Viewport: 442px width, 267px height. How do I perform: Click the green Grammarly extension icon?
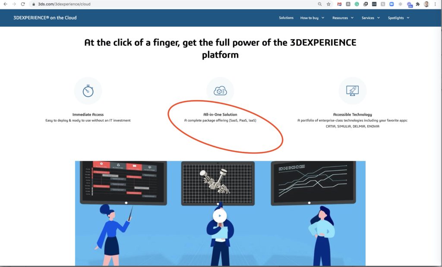click(357, 4)
